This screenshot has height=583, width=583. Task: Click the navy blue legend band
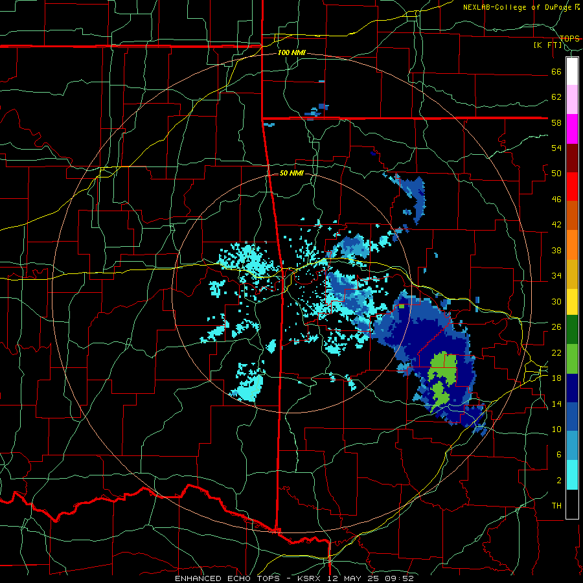pos(572,388)
